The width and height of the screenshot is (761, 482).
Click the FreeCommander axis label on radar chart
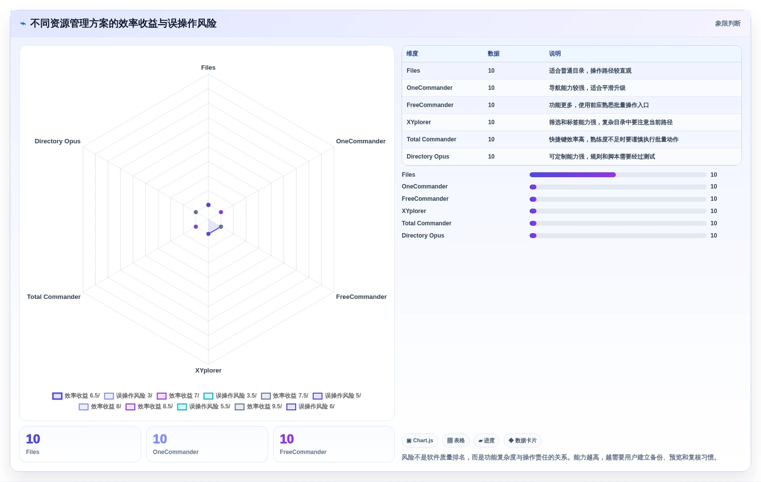361,297
